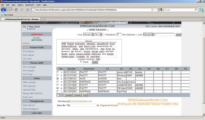Click the Lihat button
Screen dimensions: 205x120
coord(178,35)
